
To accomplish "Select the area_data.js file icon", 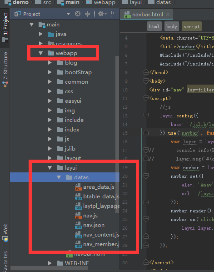I will [78, 187].
